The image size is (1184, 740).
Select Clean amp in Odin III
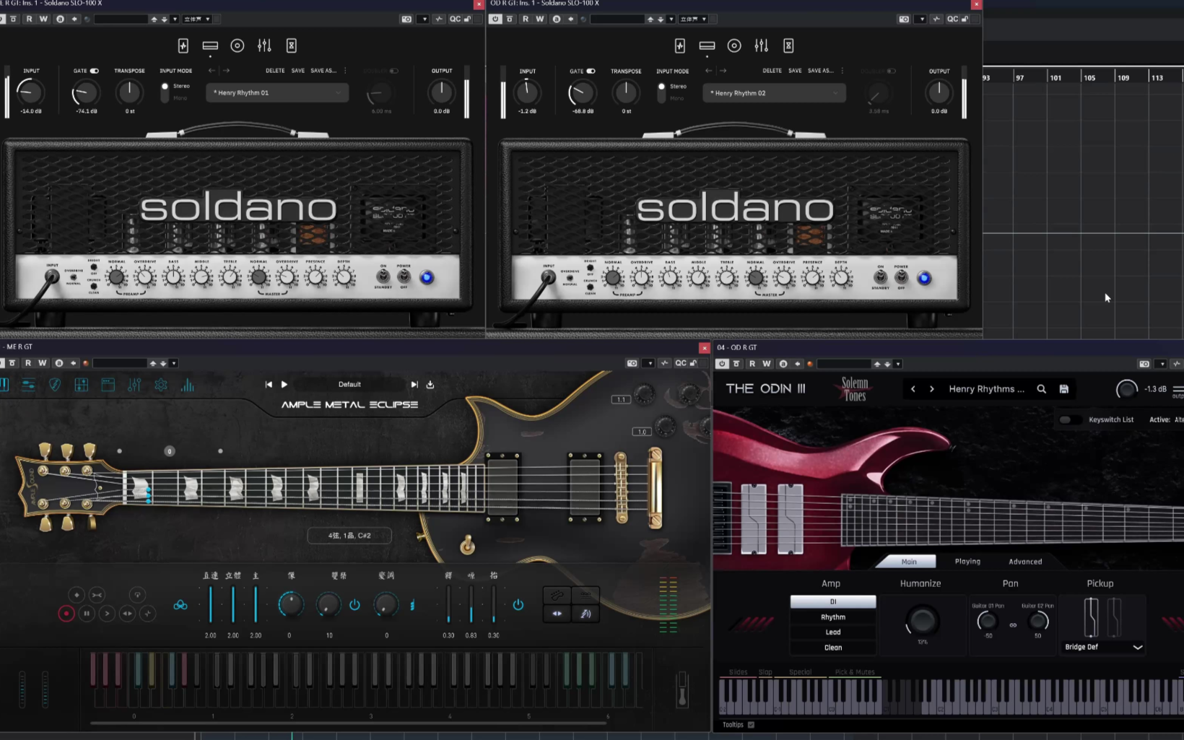pos(833,648)
